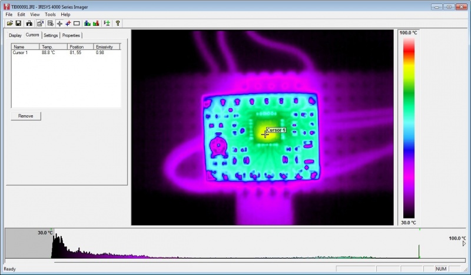
Task: Switch to the Properties tab
Action: 71,35
